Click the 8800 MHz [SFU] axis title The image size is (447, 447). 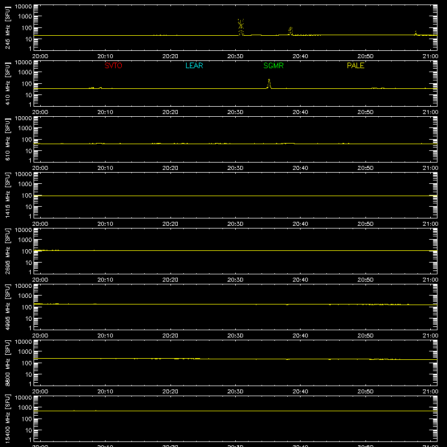pyautogui.click(x=8, y=363)
